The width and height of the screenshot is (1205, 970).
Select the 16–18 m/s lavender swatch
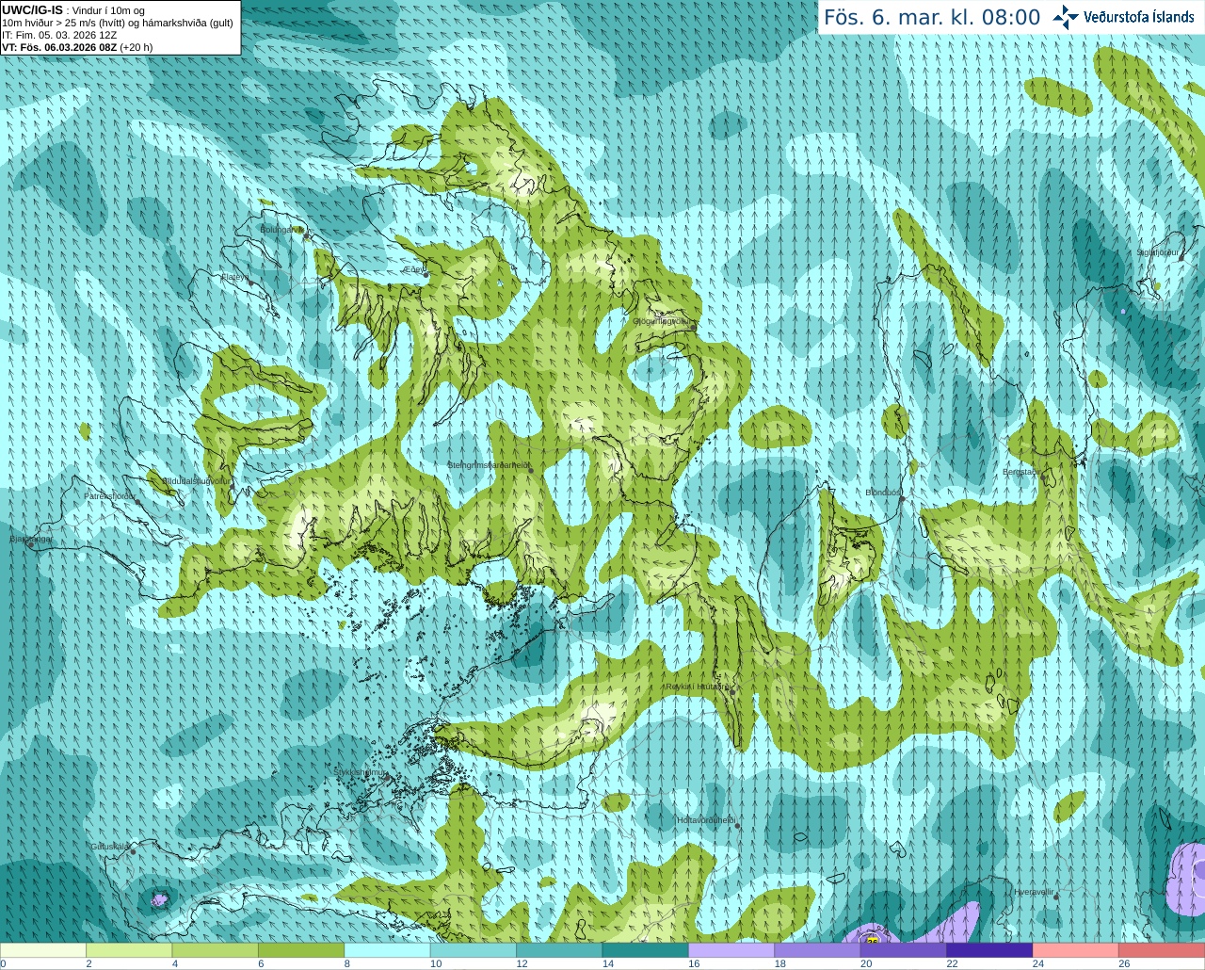point(731,950)
